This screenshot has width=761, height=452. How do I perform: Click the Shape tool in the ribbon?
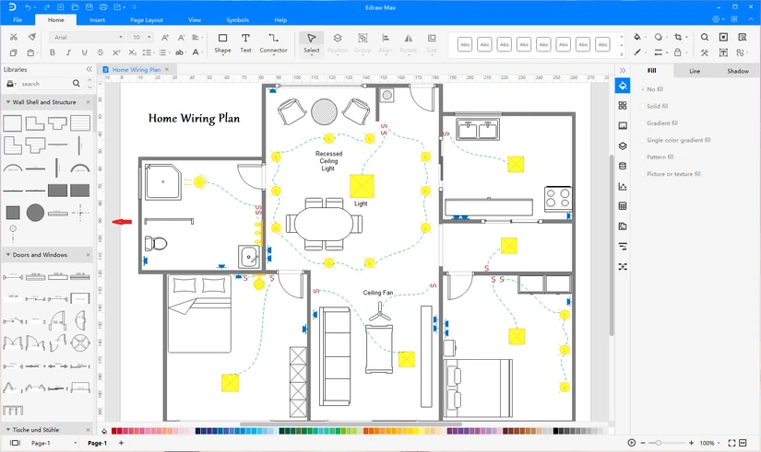coord(222,42)
